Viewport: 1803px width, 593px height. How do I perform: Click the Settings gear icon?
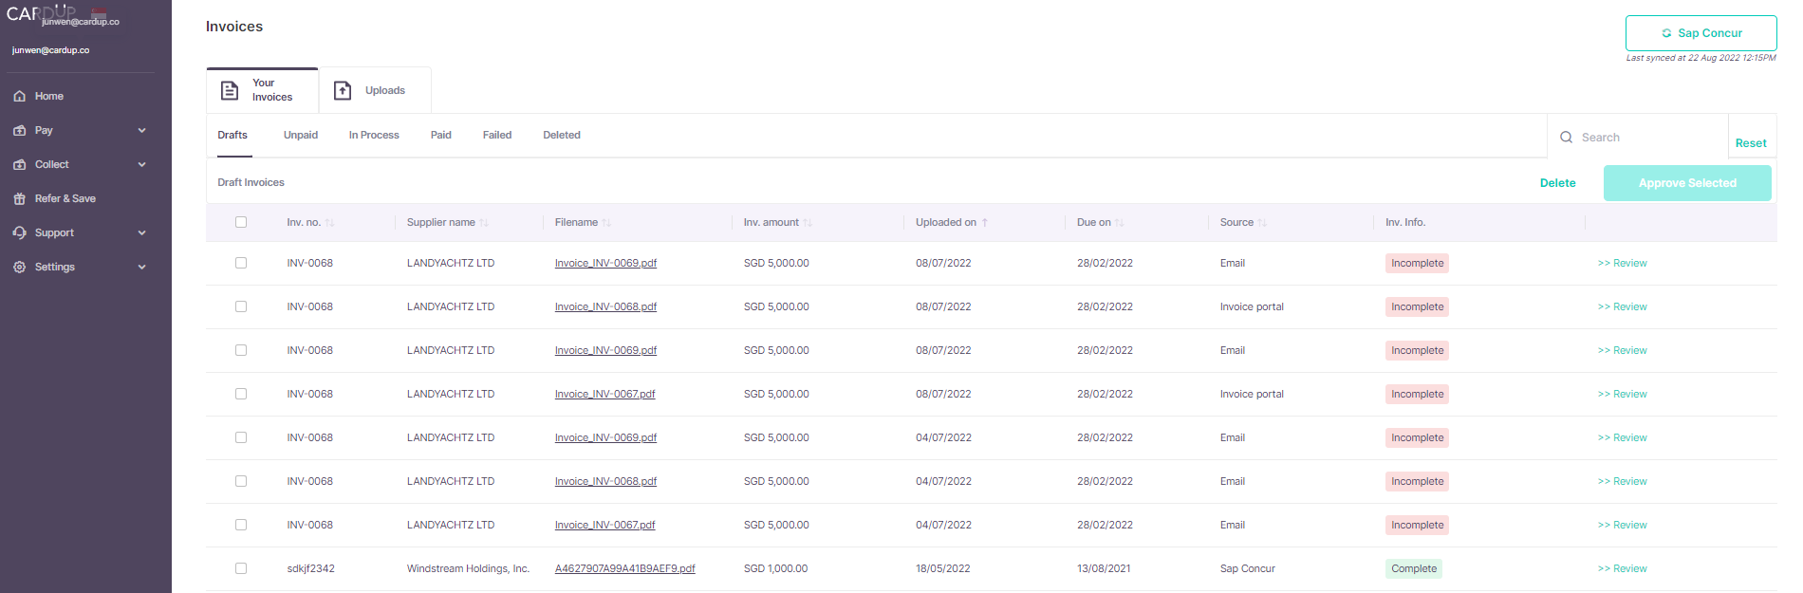pos(19,267)
